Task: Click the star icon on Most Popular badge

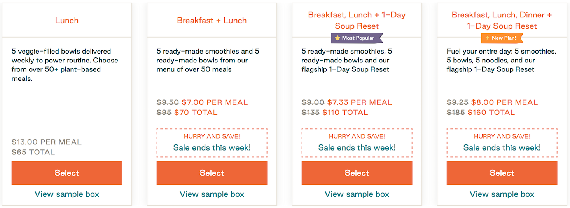Action: [x=337, y=38]
